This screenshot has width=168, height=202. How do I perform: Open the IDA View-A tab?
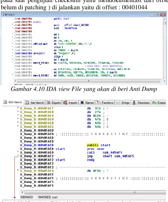click(x=13, y=102)
